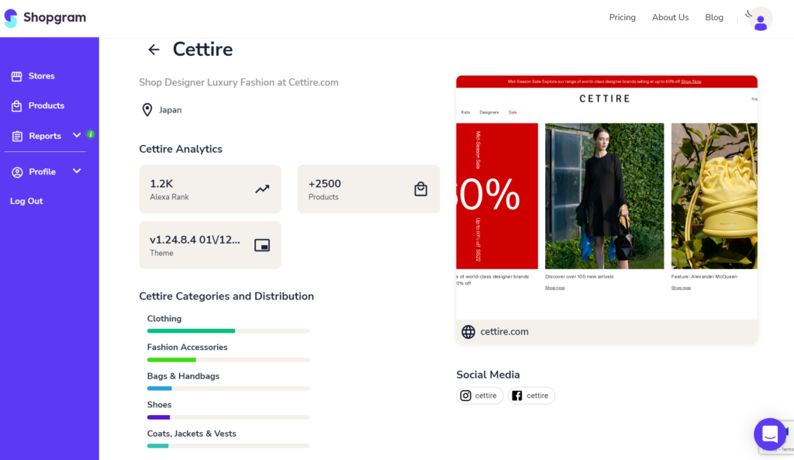The image size is (794, 460).
Task: Click the Bags & Handbags distribution bar
Action: tap(228, 389)
